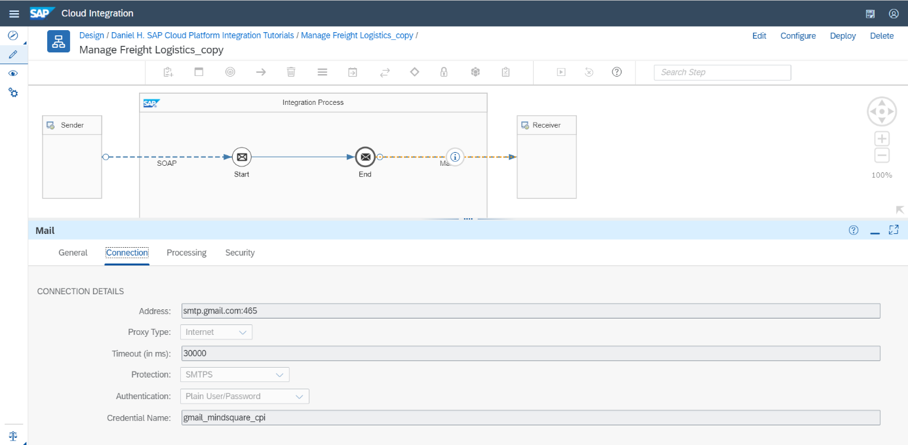Select the connector arrow tool
908x445 pixels.
(261, 72)
